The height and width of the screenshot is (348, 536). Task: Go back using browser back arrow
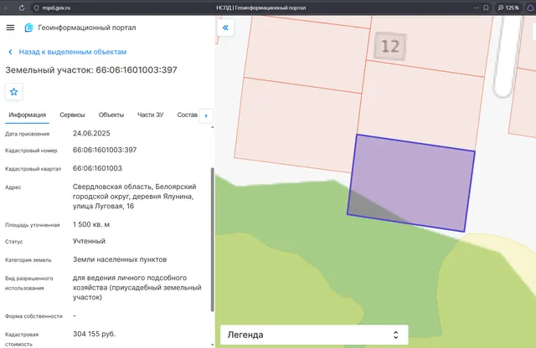(7, 8)
